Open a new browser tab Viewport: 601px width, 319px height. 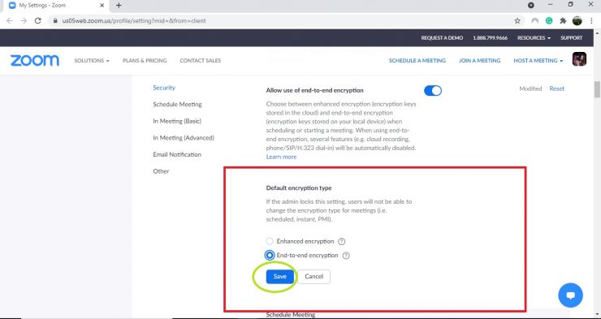pos(119,6)
